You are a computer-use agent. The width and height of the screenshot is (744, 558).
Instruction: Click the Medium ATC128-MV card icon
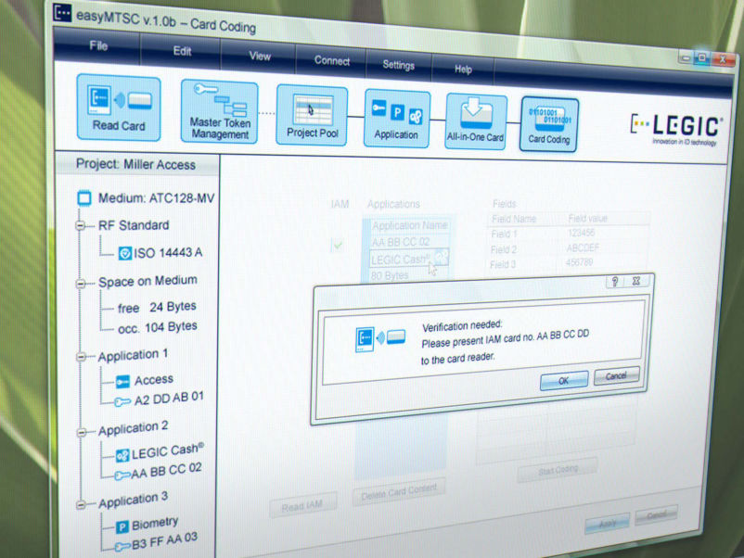[x=84, y=197]
